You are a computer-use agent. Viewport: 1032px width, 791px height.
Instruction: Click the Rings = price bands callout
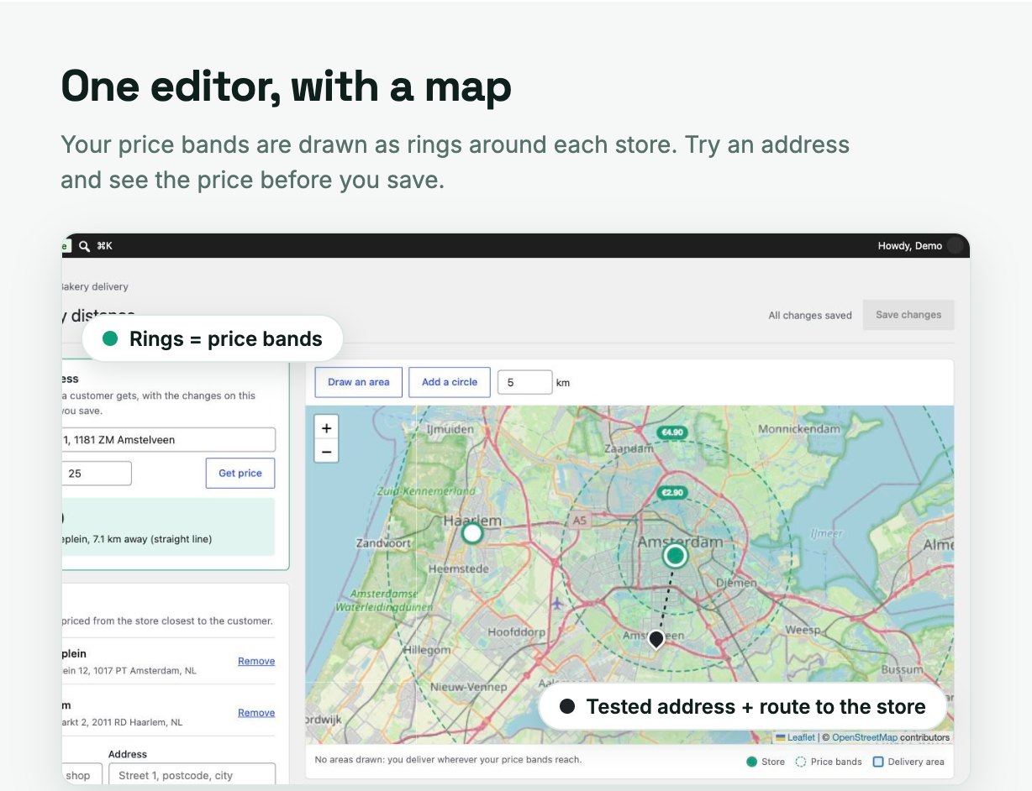click(x=213, y=338)
